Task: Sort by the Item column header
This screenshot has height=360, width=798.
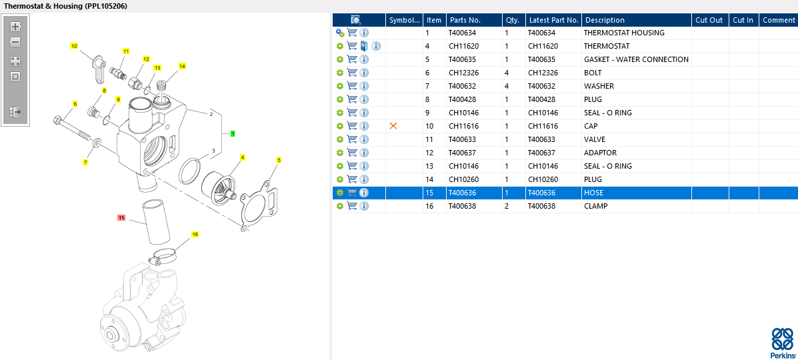Action: [x=434, y=20]
